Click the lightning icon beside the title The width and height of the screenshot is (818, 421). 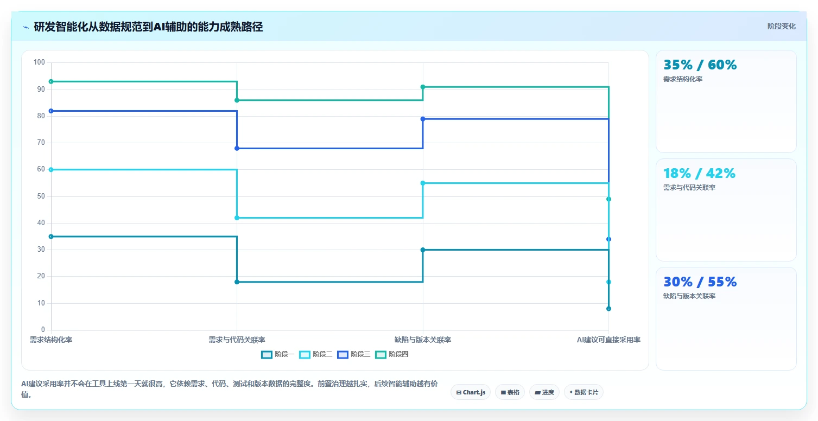[26, 27]
